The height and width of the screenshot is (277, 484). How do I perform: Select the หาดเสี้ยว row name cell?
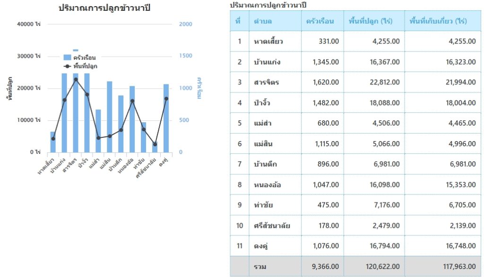pyautogui.click(x=268, y=42)
